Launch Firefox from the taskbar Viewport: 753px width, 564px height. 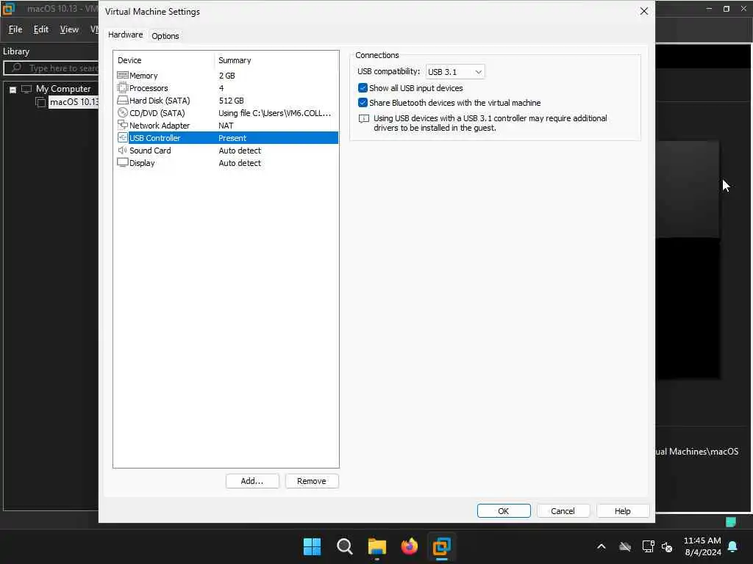pos(409,546)
